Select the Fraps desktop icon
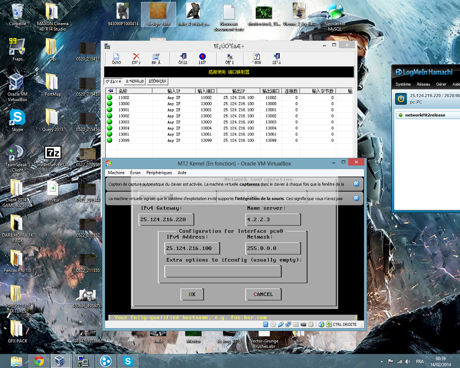Viewport: 460px width, 368px height. [17, 50]
